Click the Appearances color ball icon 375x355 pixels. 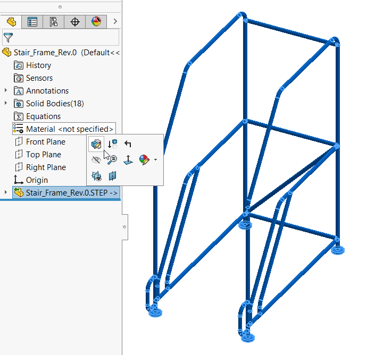pos(144,159)
